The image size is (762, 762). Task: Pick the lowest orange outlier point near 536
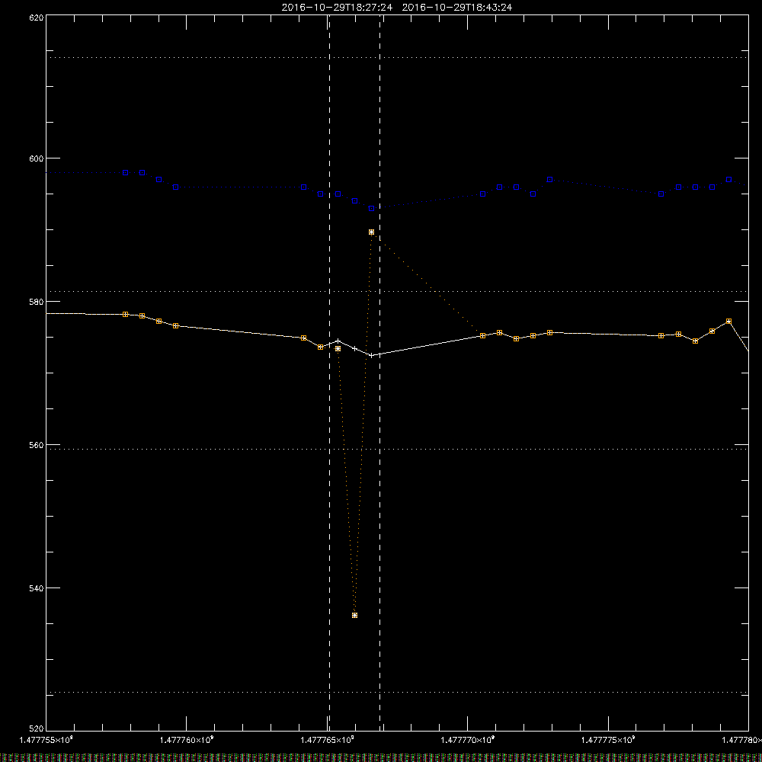pyautogui.click(x=355, y=615)
